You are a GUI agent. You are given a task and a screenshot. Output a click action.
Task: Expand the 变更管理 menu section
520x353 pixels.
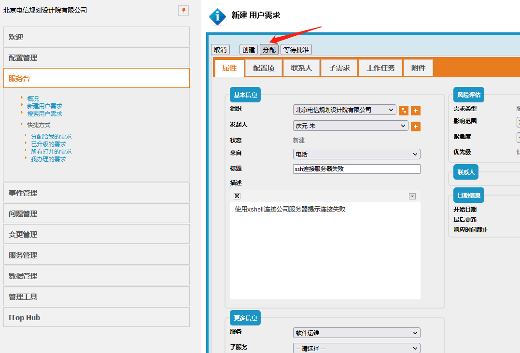(97, 234)
